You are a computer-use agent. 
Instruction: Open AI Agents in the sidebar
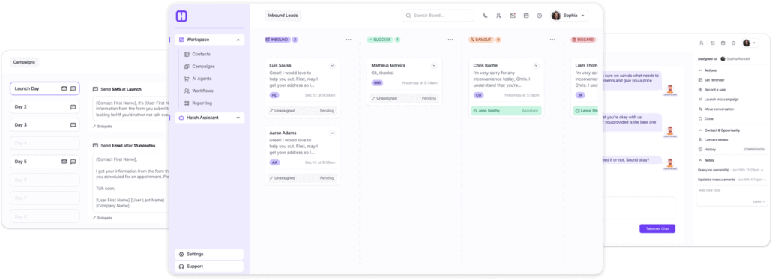[198, 79]
